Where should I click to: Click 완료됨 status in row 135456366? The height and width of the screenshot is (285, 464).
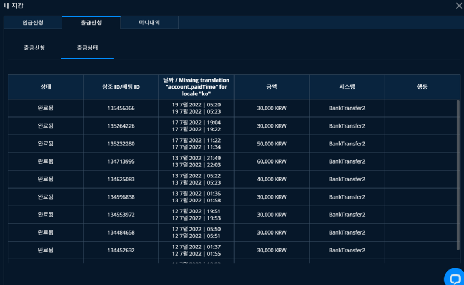click(46, 108)
